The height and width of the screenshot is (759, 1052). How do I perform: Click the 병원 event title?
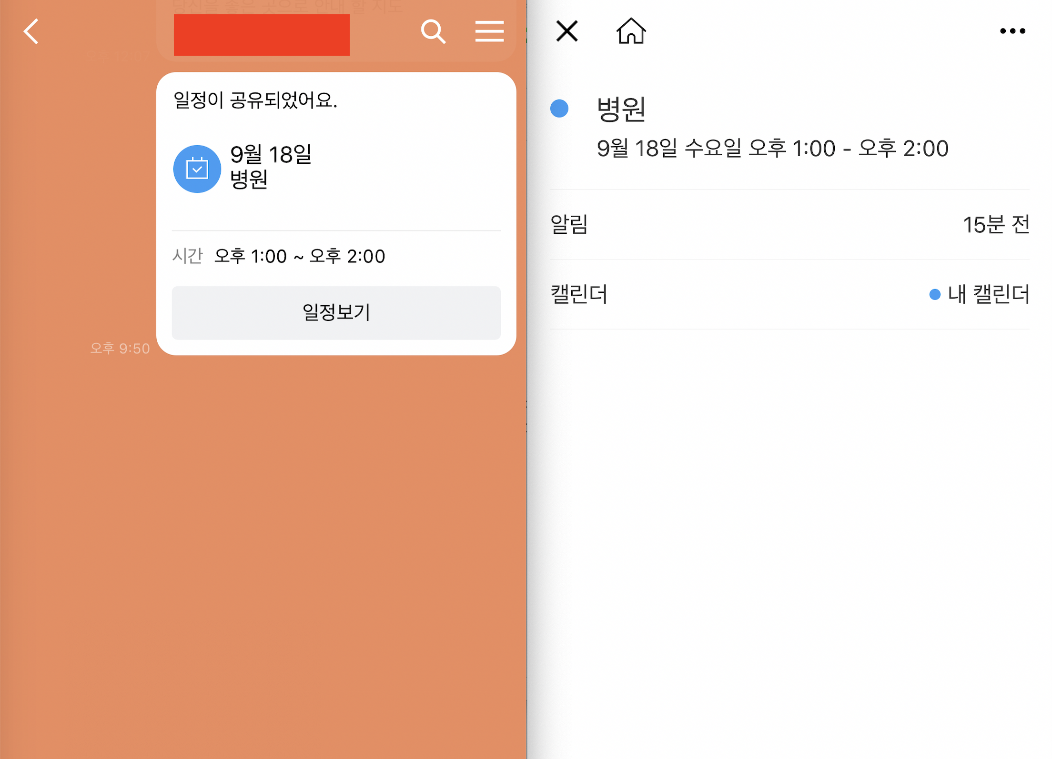(621, 109)
